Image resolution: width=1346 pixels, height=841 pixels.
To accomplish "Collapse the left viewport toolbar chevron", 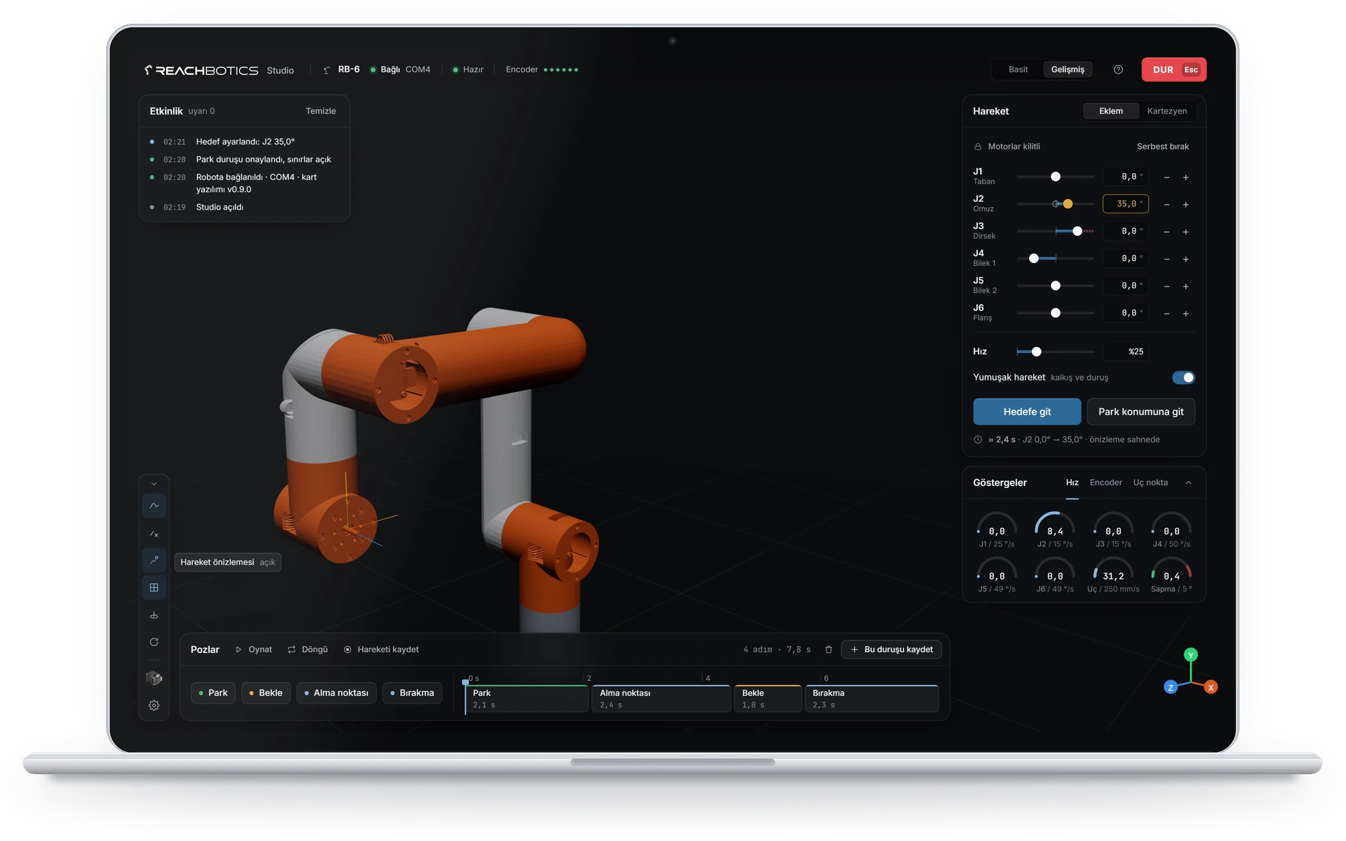I will [154, 484].
